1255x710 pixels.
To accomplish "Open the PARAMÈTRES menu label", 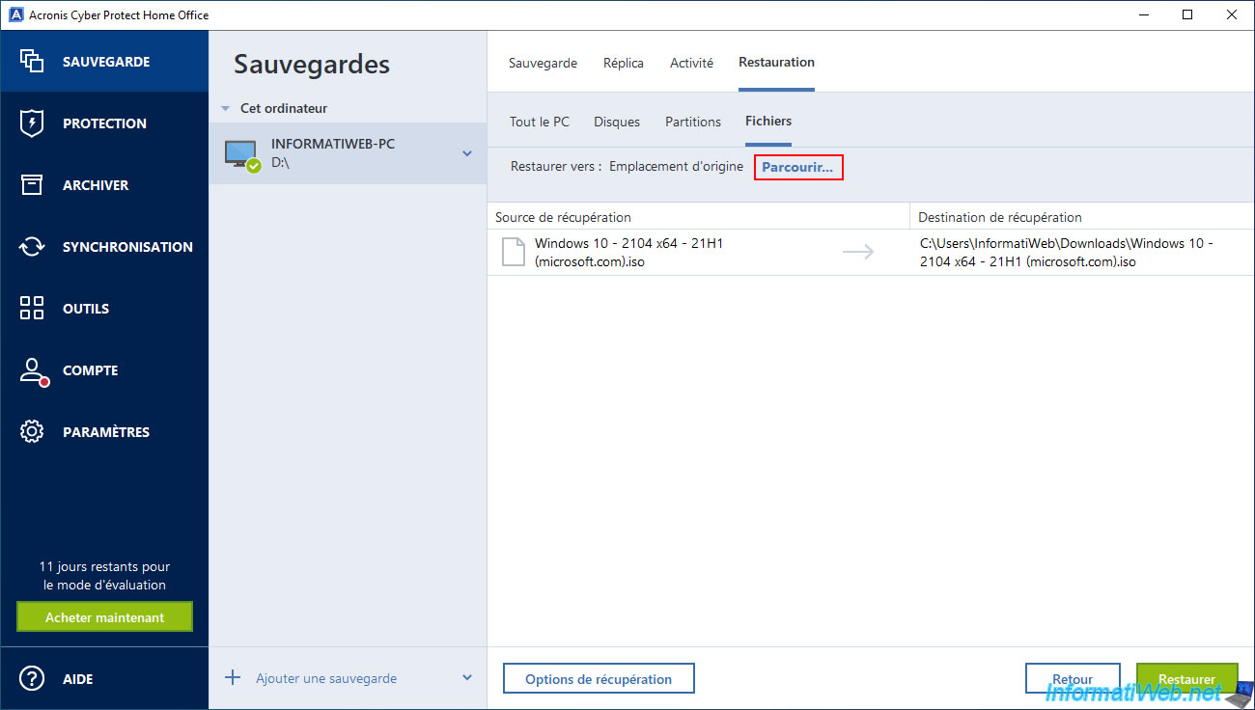I will tap(106, 432).
